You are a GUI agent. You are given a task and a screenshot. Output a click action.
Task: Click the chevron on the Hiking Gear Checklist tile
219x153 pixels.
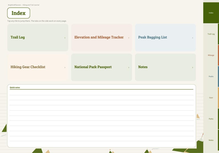tap(65, 68)
